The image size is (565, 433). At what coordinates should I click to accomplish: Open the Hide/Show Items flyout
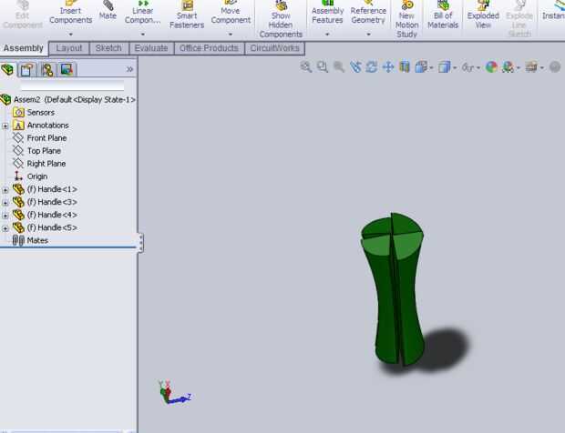pos(470,67)
